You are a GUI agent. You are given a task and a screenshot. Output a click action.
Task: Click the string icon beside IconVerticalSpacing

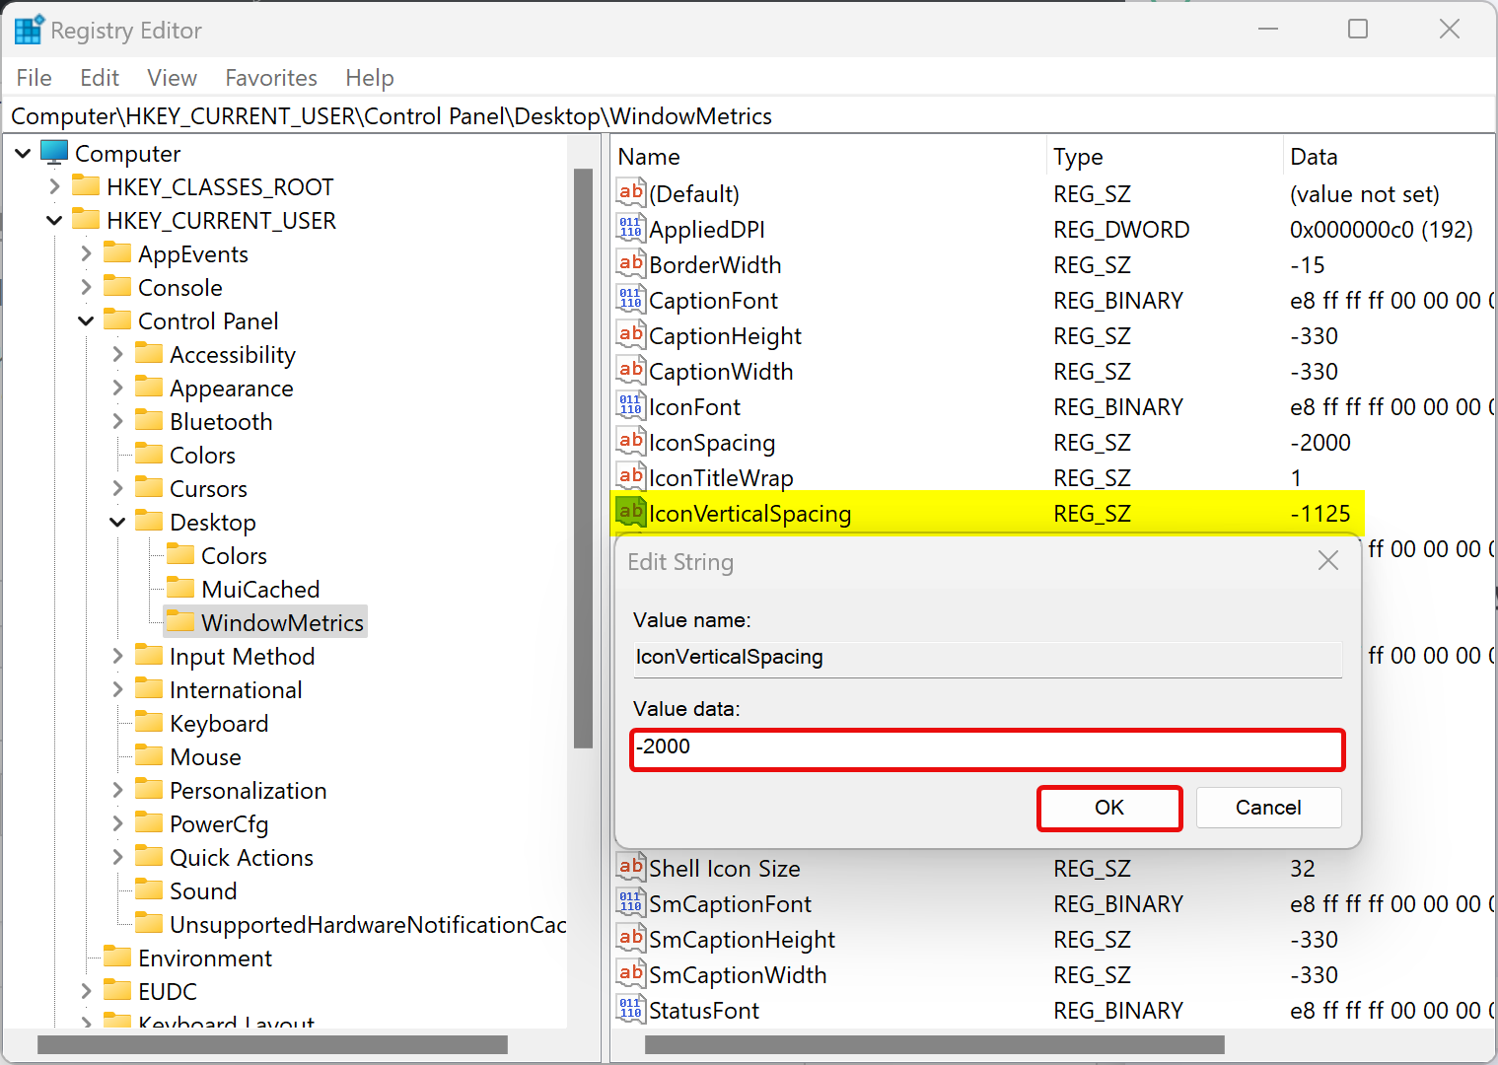pos(631,512)
